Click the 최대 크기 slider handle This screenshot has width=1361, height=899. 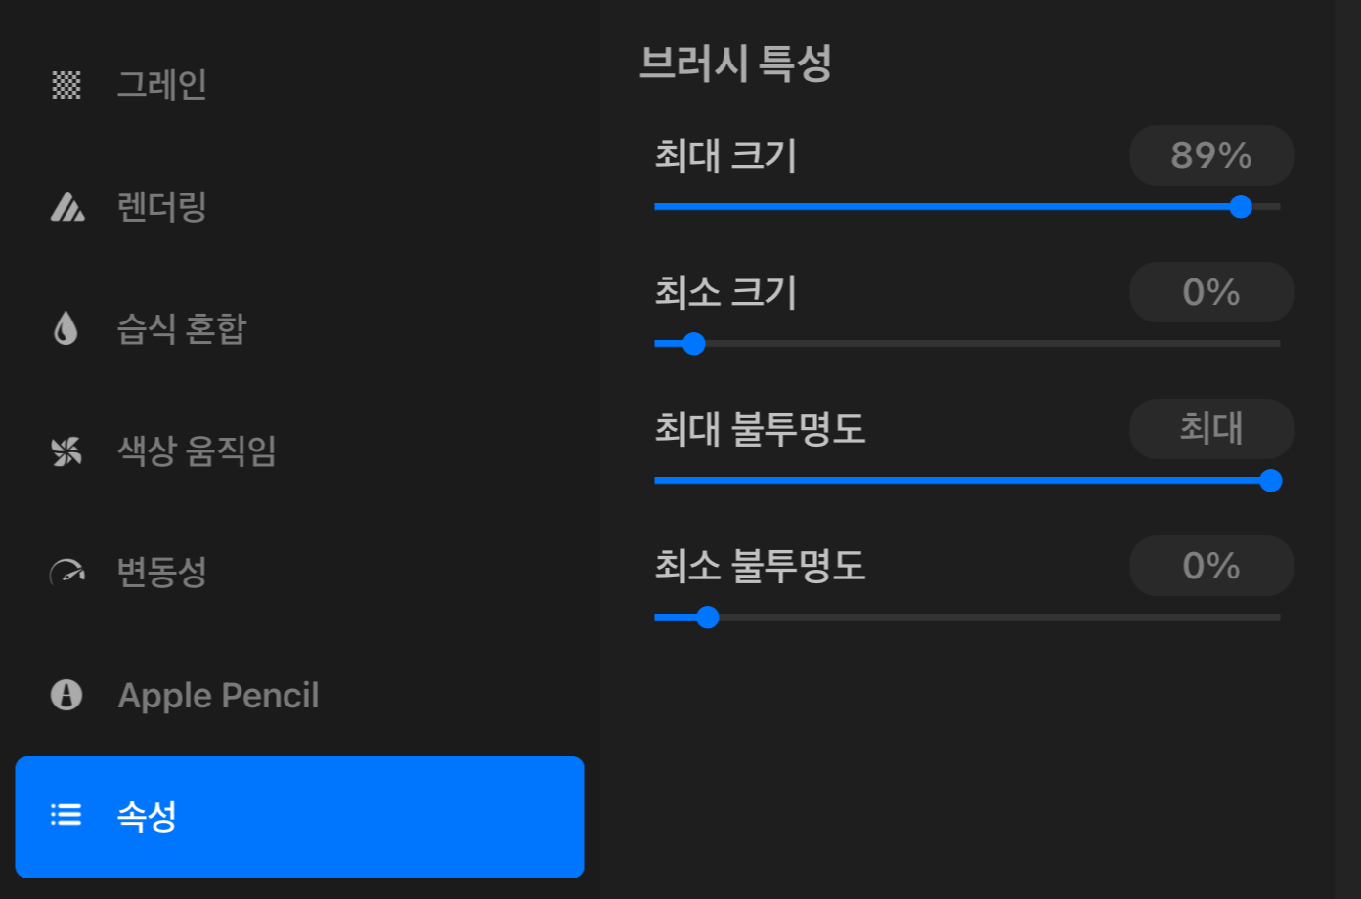click(1241, 206)
